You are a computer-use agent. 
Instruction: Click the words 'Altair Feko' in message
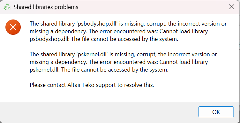tap(82, 85)
